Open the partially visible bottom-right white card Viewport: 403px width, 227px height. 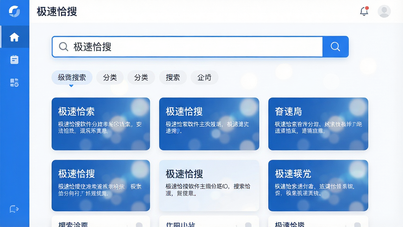(318, 221)
